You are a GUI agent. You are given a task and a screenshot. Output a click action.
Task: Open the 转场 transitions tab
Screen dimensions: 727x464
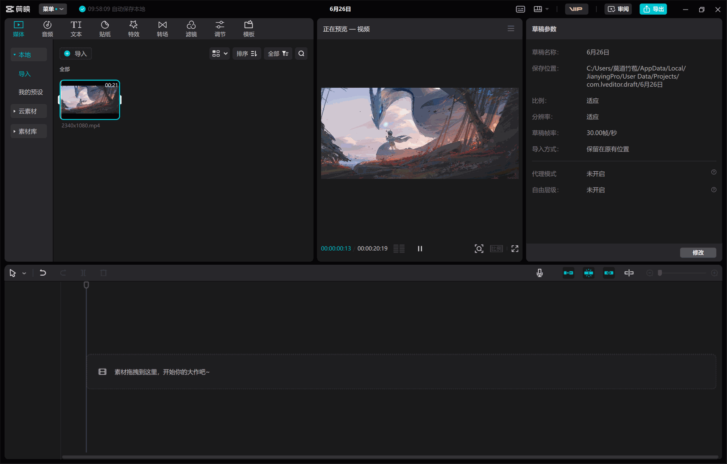(162, 29)
